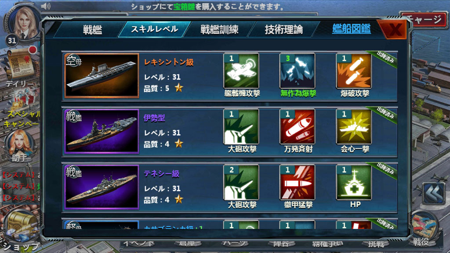
Task: Select the 会心一撃 skill icon
Action: pyautogui.click(x=354, y=126)
